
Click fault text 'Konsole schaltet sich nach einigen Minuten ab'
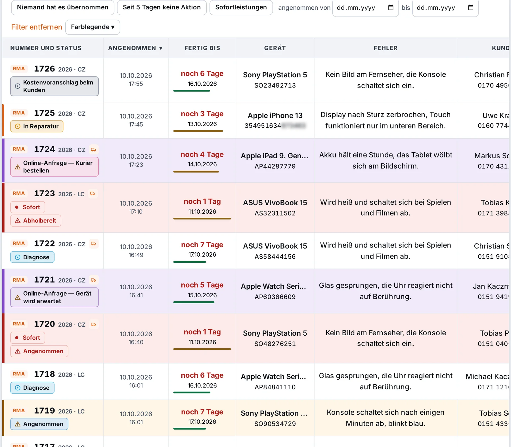click(386, 418)
